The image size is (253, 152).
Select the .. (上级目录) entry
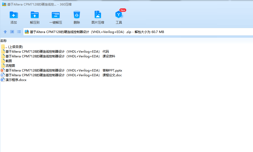14,47
